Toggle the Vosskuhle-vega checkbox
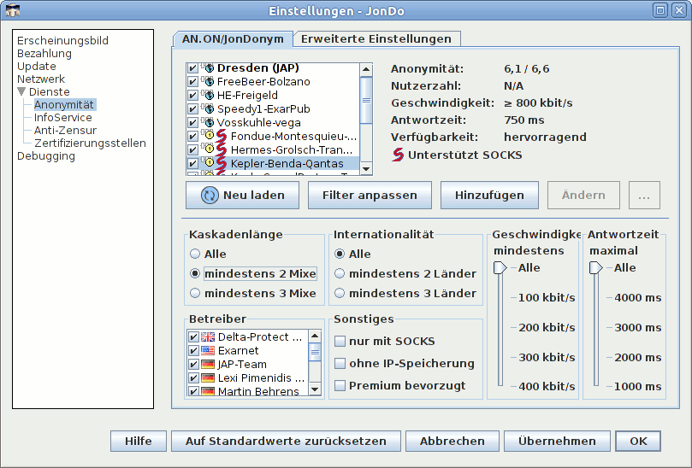This screenshot has height=468, width=692. coord(192,123)
